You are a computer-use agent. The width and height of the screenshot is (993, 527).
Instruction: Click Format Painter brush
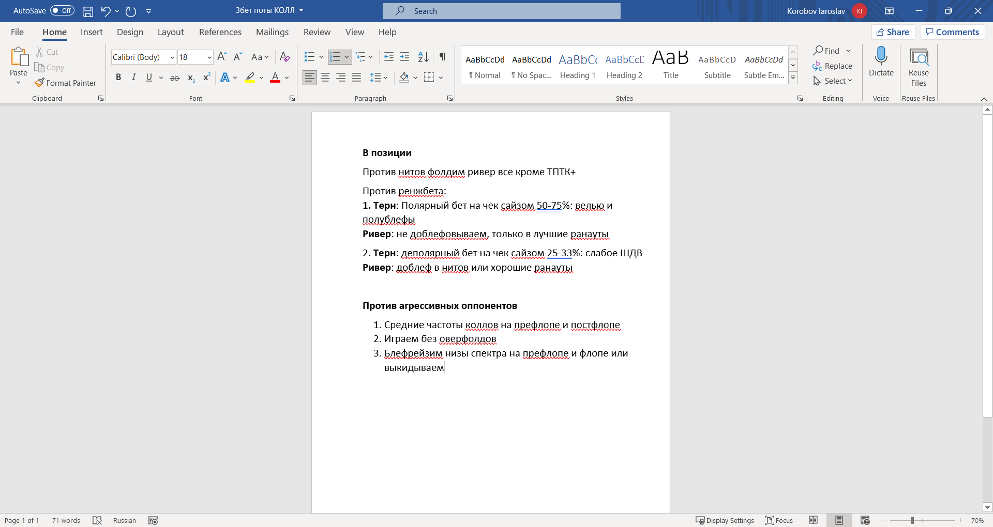coord(65,83)
